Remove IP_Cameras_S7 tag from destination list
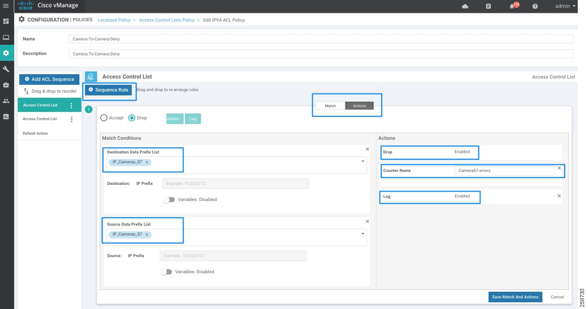The width and height of the screenshot is (588, 309). point(147,162)
